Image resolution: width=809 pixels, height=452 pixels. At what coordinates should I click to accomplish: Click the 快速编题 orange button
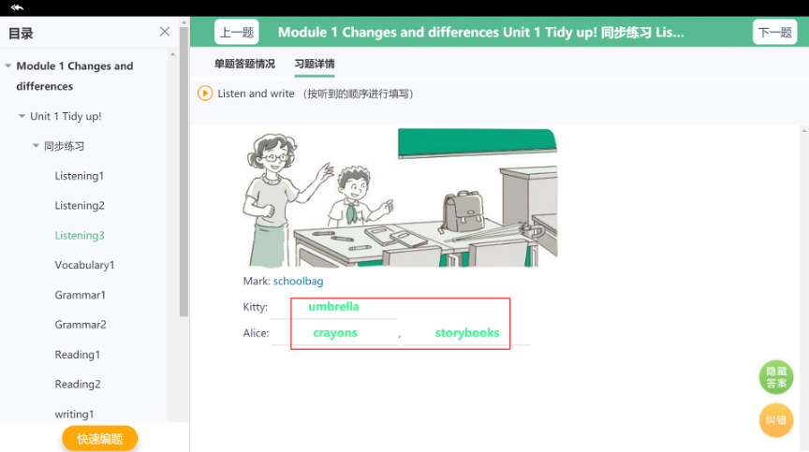pyautogui.click(x=99, y=439)
